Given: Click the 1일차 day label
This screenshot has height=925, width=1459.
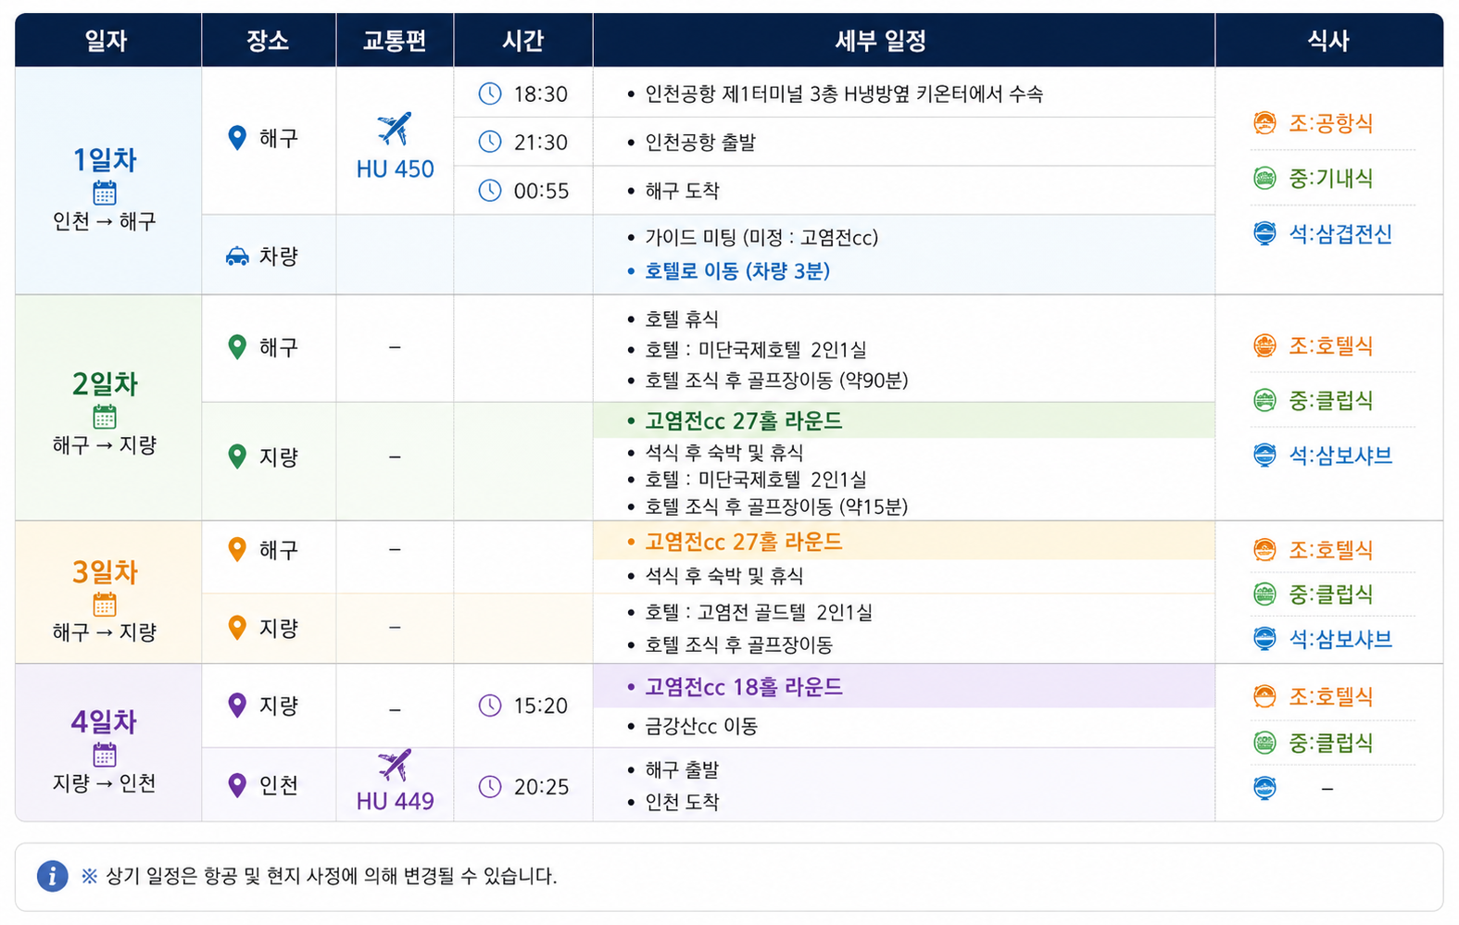Looking at the screenshot, I should pyautogui.click(x=105, y=159).
